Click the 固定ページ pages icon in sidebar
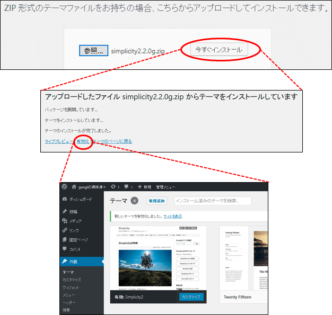The width and height of the screenshot is (332, 315). pos(65,239)
